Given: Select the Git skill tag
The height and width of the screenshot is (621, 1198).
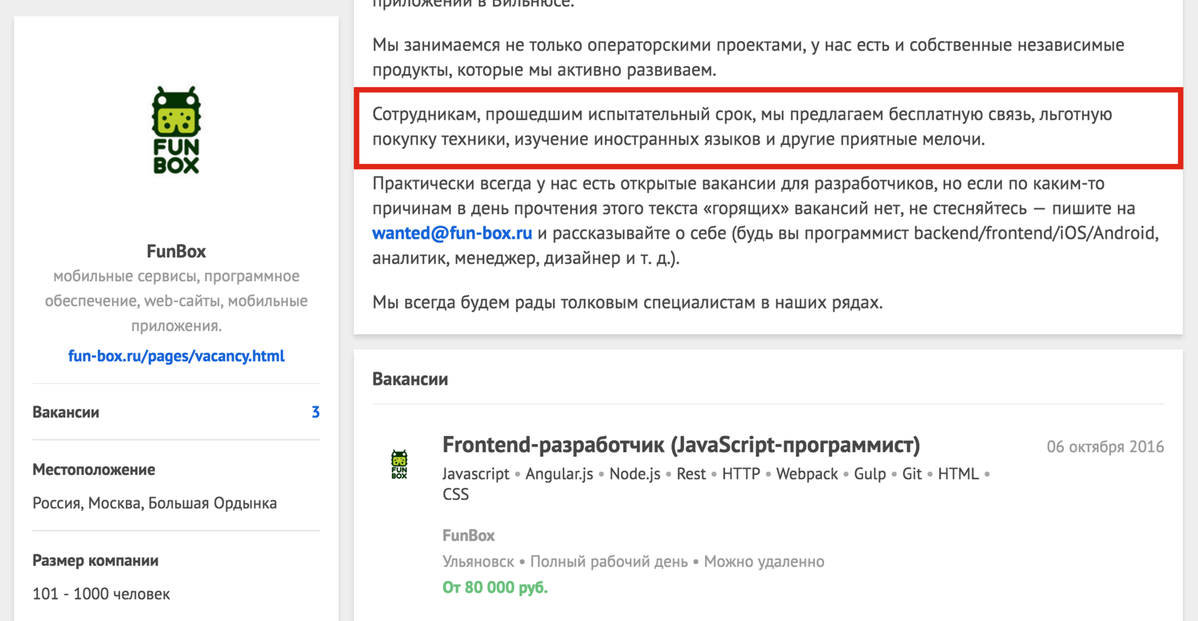Looking at the screenshot, I should click(911, 474).
